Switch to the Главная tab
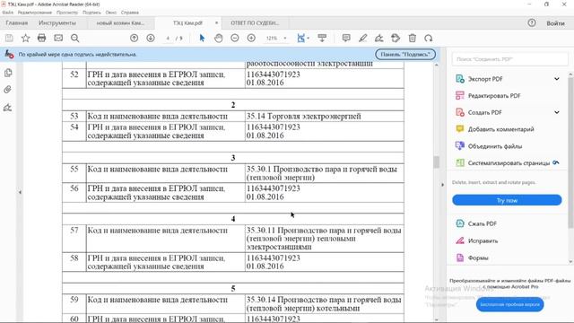 [x=17, y=23]
